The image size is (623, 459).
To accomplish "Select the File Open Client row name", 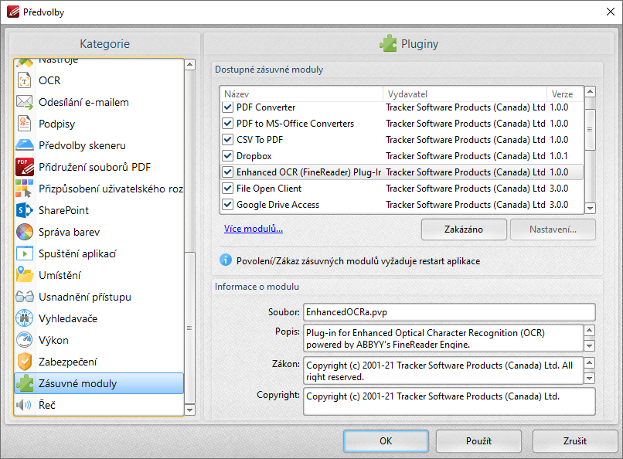I will (269, 189).
